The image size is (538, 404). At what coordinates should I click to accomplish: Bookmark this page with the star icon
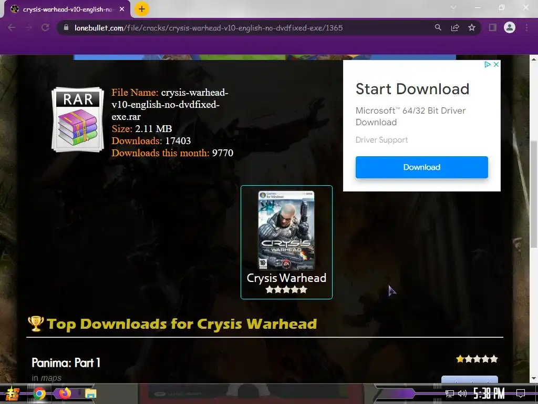coord(472,27)
